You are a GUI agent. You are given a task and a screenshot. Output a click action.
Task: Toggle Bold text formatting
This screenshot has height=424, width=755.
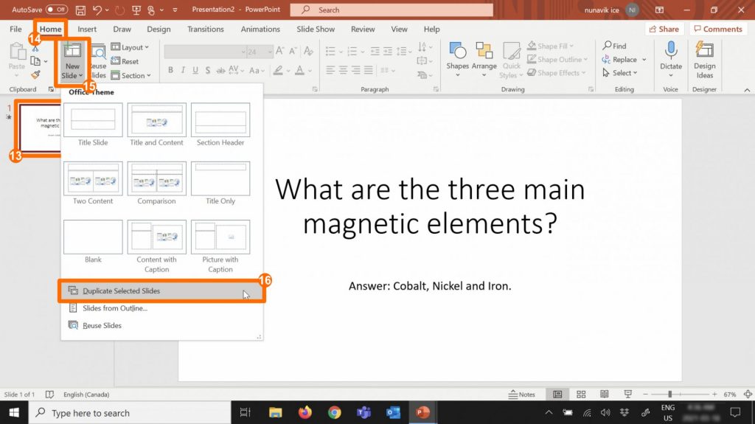coord(170,70)
